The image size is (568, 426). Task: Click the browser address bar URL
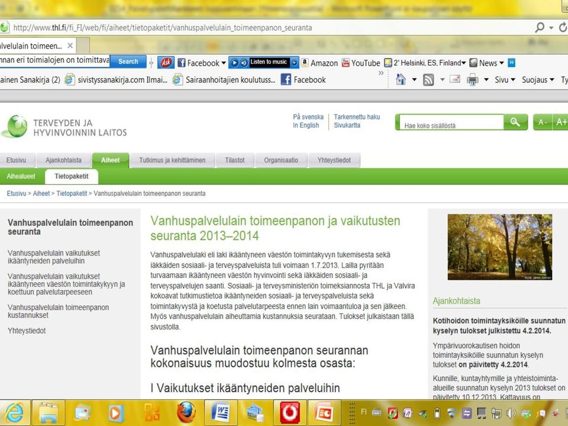(162, 28)
